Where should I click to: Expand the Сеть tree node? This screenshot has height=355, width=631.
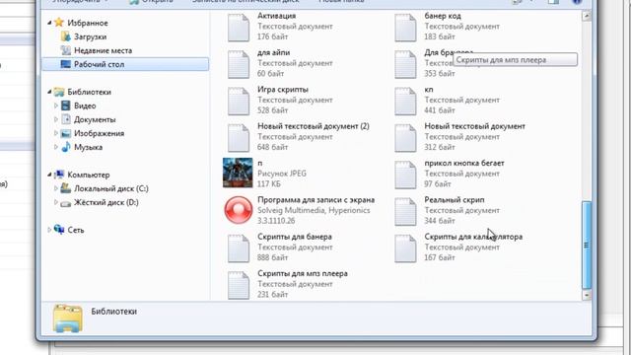point(49,230)
